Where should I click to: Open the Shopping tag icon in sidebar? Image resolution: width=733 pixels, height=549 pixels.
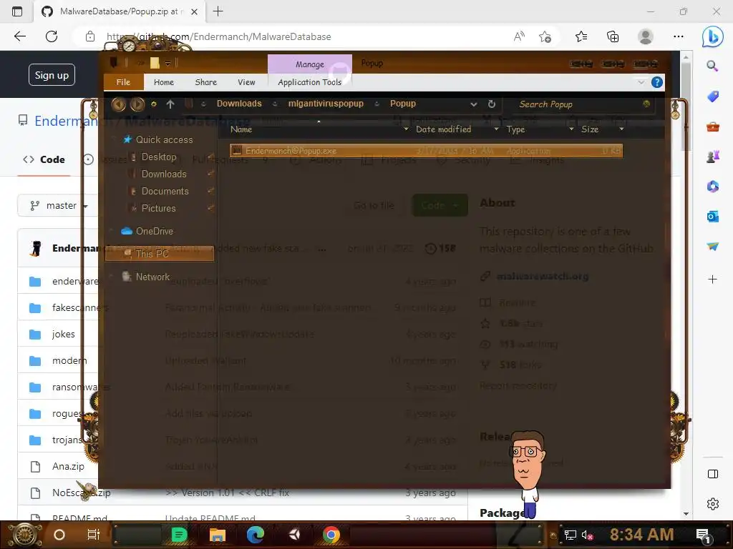[x=712, y=97]
